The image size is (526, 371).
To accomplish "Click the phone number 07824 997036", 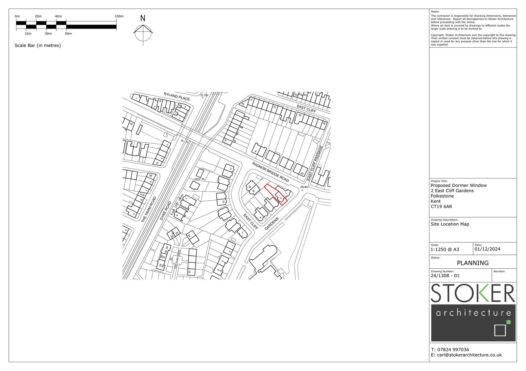I will 450,350.
